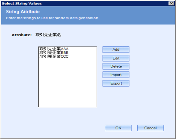Click blank area beneath the Export button
The image size is (176, 139).
116,101
